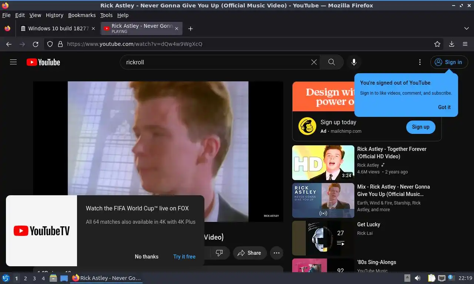Open a new browser tab
The height and width of the screenshot is (284, 474).
[190, 28]
